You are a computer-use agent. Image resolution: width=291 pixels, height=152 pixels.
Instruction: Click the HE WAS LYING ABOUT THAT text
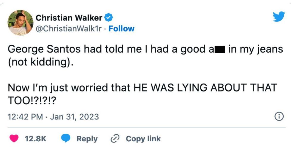coord(205,88)
